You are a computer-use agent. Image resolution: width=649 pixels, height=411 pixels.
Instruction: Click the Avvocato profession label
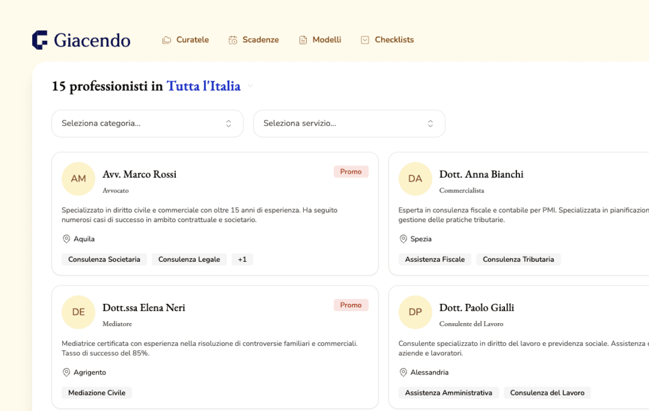(115, 190)
